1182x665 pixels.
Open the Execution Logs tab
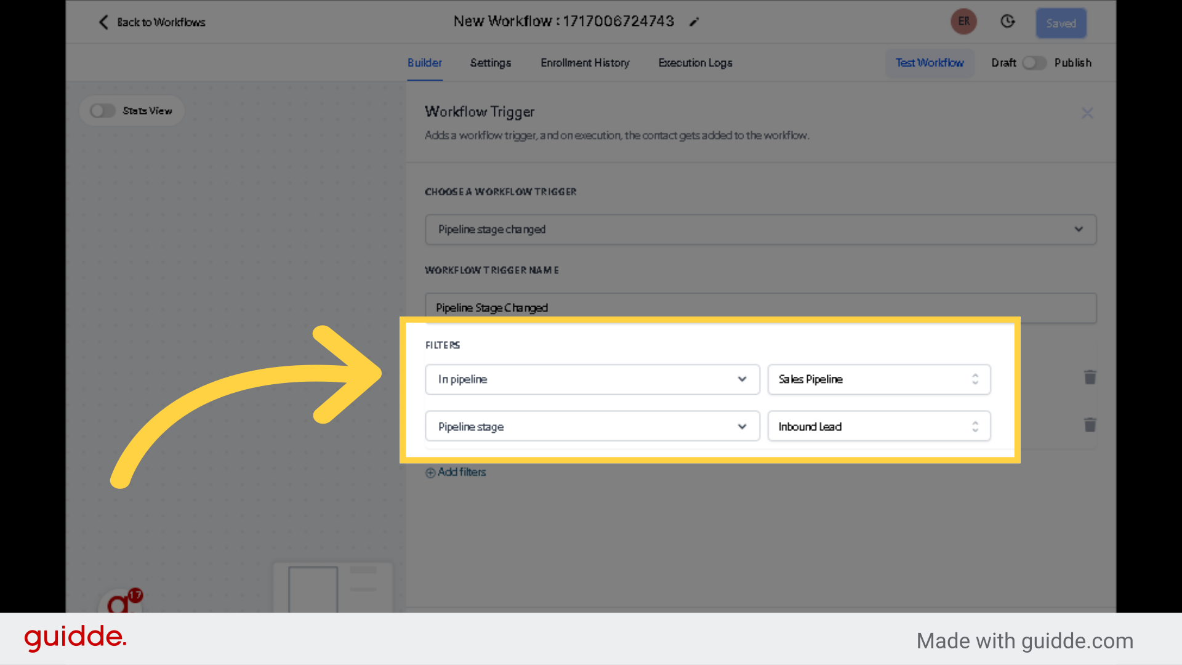coord(696,63)
